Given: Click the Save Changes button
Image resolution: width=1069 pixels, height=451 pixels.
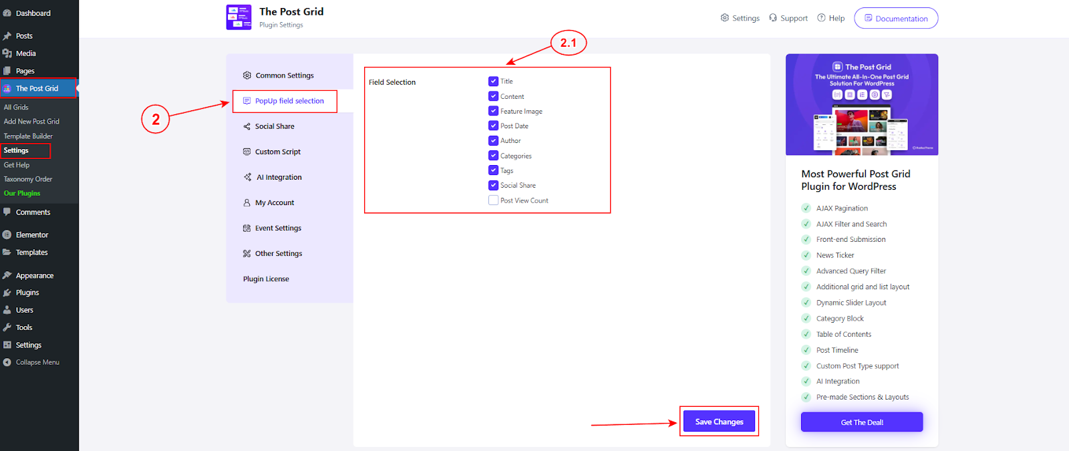Looking at the screenshot, I should click(x=719, y=422).
